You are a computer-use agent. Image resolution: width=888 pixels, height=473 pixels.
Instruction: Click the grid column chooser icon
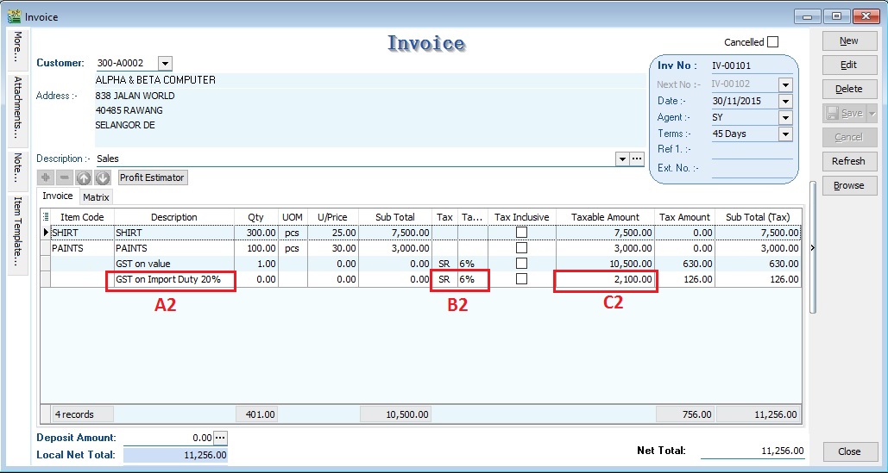click(x=45, y=217)
